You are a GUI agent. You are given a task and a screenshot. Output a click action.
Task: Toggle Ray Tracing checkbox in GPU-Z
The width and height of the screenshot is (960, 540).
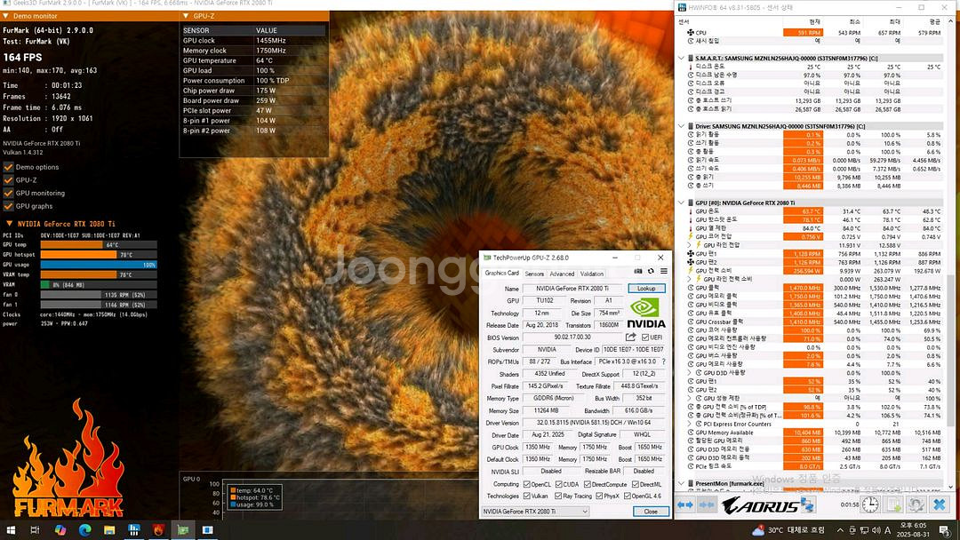tap(558, 496)
